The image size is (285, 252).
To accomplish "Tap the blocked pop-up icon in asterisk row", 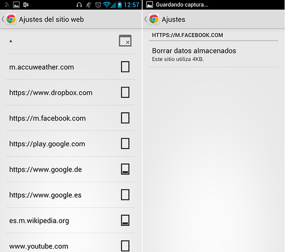I will [125, 41].
